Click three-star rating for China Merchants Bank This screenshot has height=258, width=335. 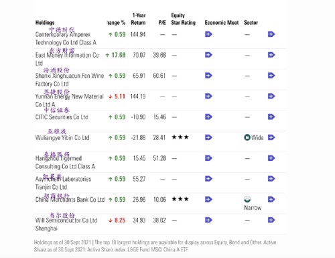(180, 199)
